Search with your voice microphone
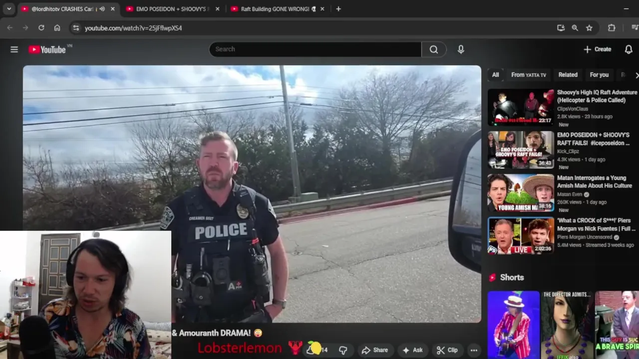The height and width of the screenshot is (359, 639). (x=461, y=49)
